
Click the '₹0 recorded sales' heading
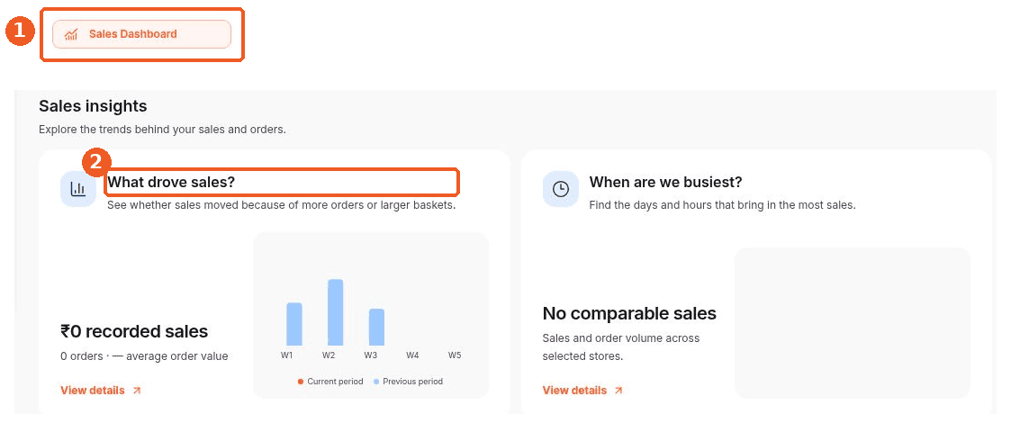point(134,331)
